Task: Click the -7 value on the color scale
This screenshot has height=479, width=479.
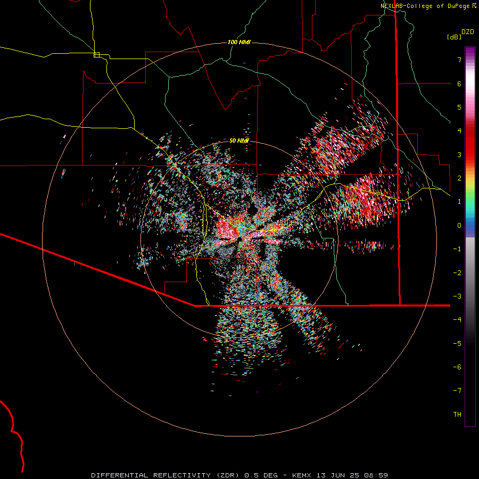Action: click(x=457, y=391)
